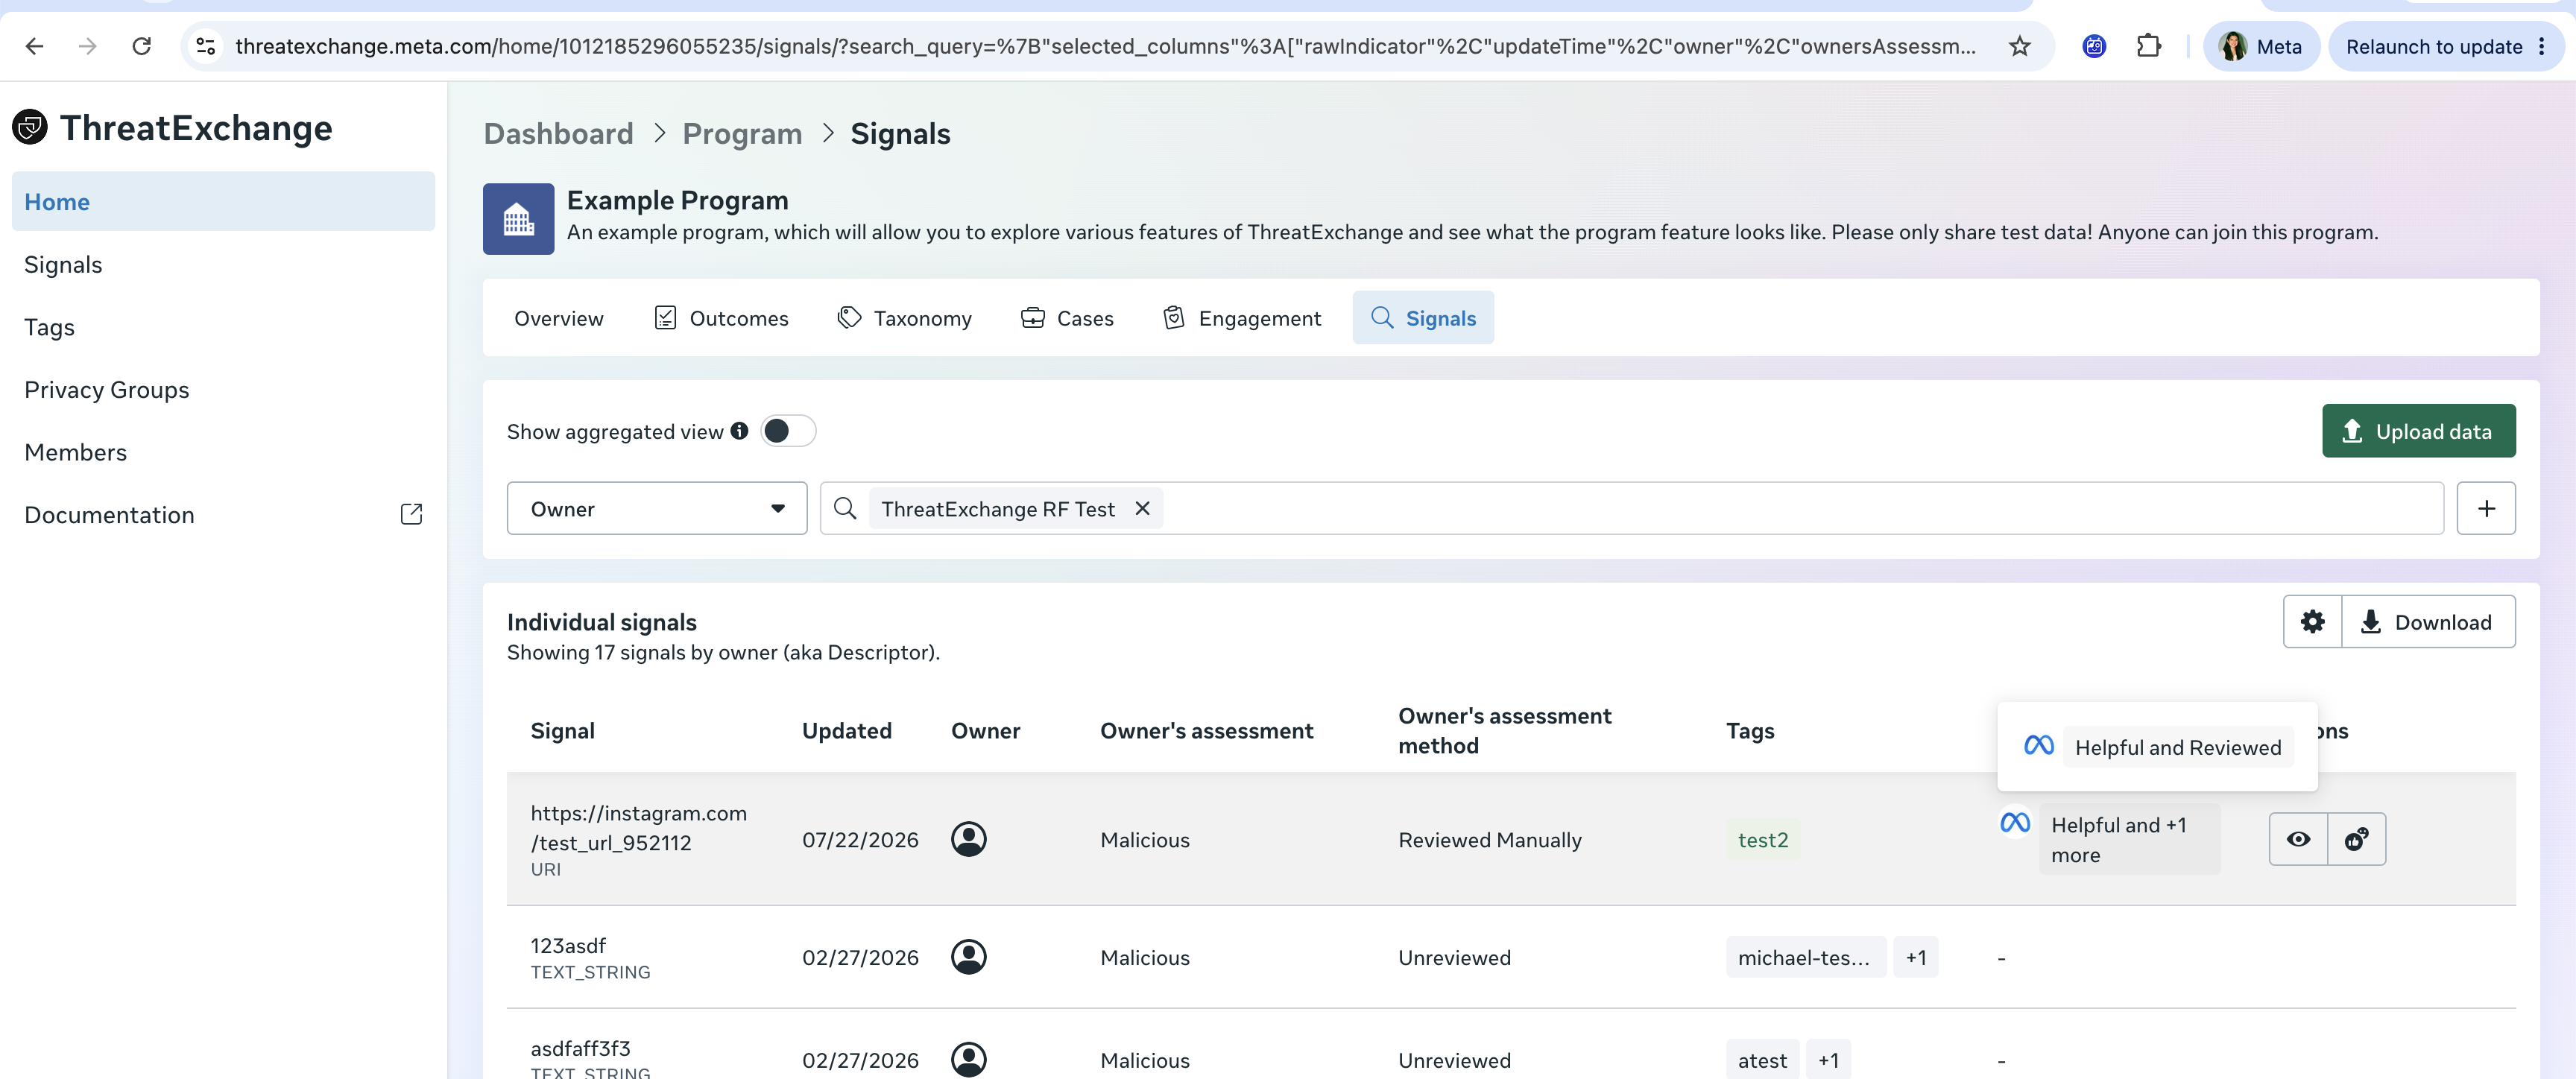Click the test2 tag
Screen dimensions: 2576x1079
(x=1762, y=840)
